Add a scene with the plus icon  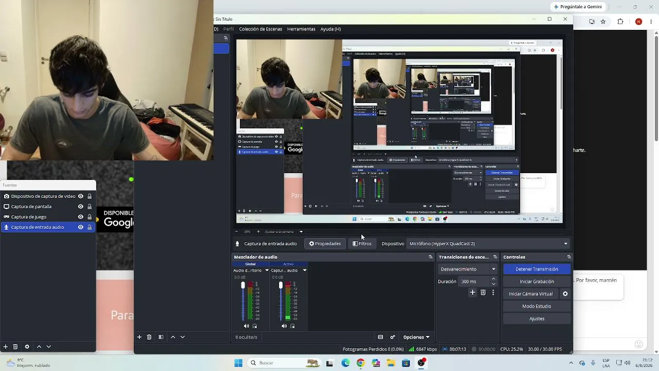(139, 337)
